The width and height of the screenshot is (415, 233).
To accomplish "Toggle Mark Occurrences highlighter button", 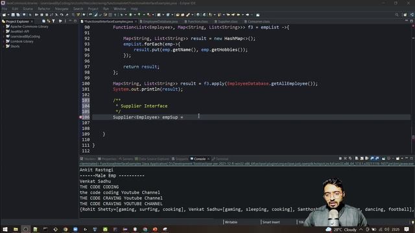I will click(96, 15).
